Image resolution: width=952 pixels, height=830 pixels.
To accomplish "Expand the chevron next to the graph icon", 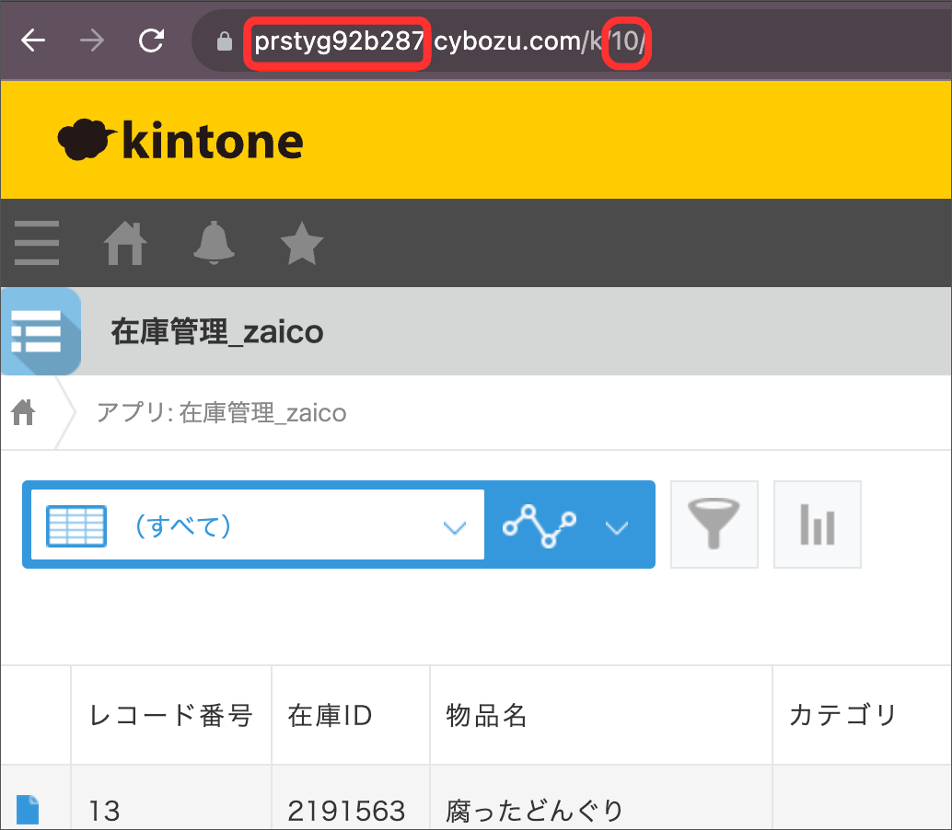I will pyautogui.click(x=617, y=528).
